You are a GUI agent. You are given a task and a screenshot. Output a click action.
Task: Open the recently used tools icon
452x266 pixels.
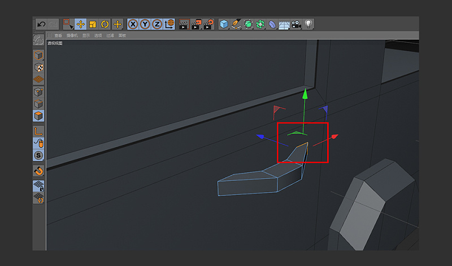click(x=118, y=24)
